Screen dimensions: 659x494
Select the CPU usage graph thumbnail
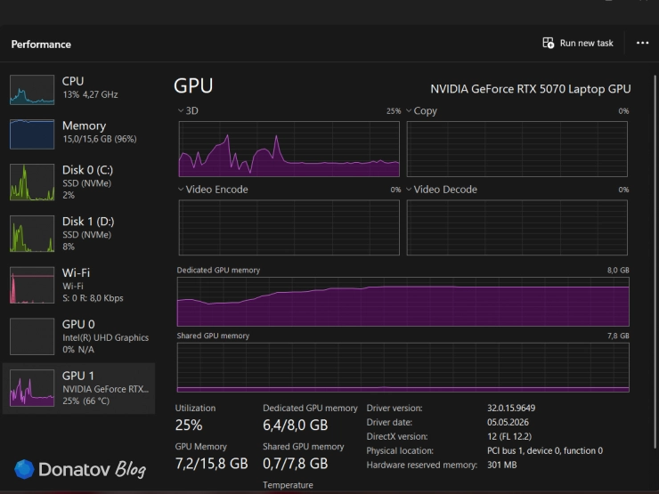(32, 90)
